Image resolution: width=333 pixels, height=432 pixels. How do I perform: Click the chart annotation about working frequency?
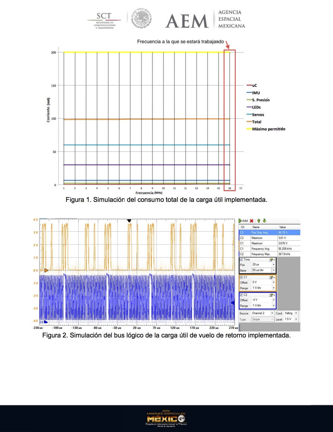pyautogui.click(x=180, y=42)
